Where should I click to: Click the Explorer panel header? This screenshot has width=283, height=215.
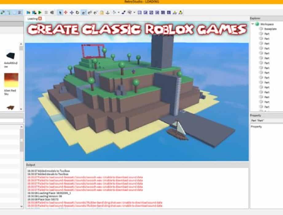(266, 18)
